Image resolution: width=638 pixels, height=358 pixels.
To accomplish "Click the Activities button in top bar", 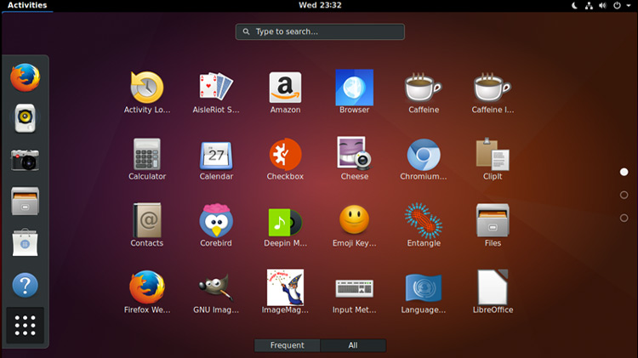I will 26,5.
